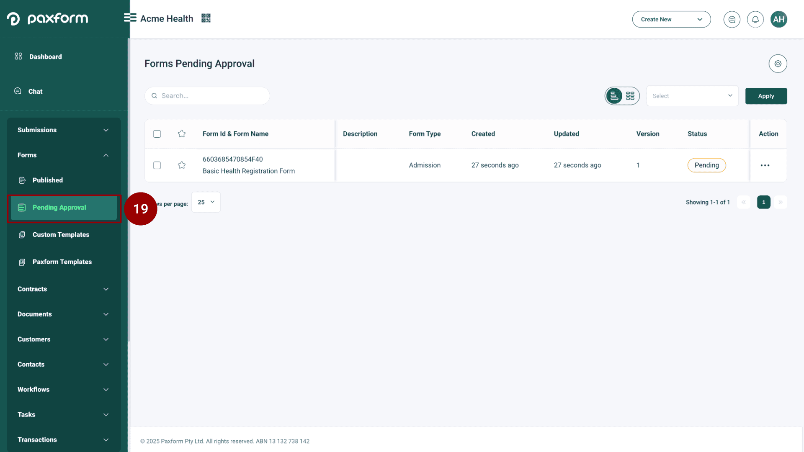
Task: Toggle the hamburger sidebar menu icon
Action: click(130, 18)
